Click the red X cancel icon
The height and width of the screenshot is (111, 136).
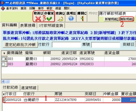pos(38,19)
